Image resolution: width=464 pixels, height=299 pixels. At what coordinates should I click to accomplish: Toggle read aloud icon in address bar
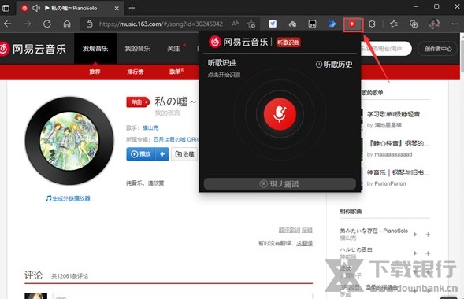pos(235,24)
